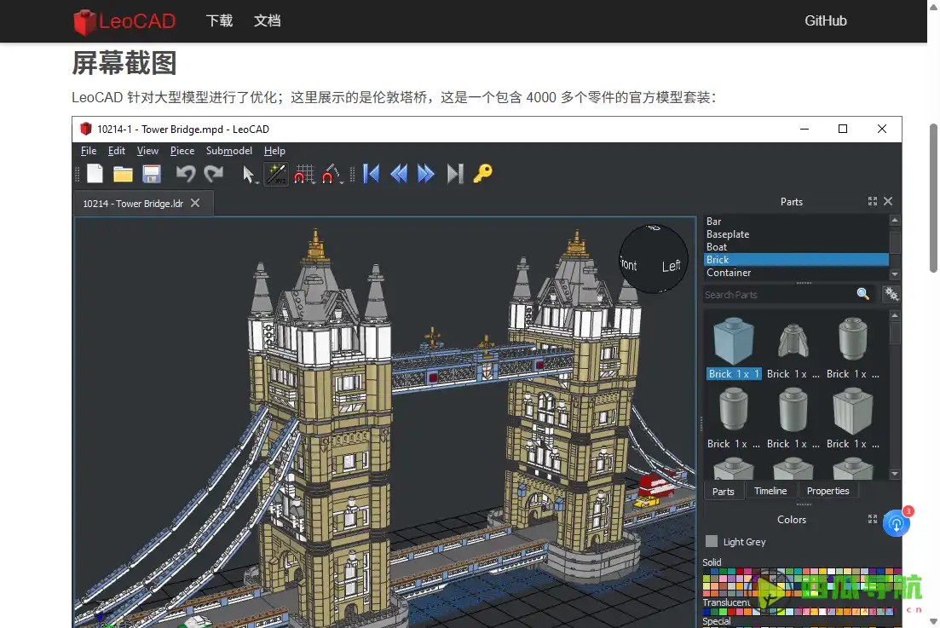Jump to the last building step
The width and height of the screenshot is (940, 628).
coord(455,174)
